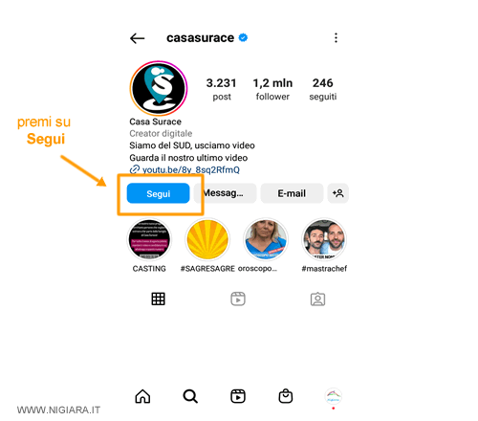
Task: Open the #SAGRESAGRE story highlight
Action: tap(207, 239)
